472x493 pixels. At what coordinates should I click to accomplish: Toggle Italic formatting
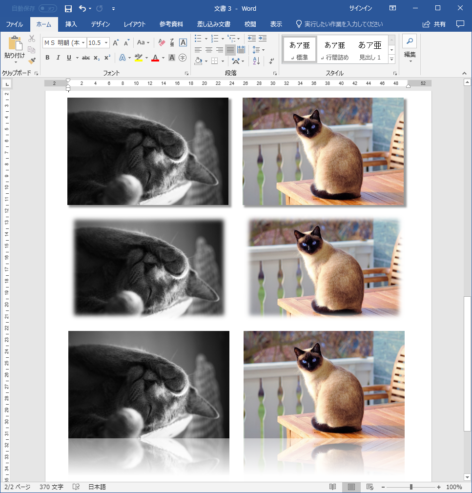click(x=58, y=58)
